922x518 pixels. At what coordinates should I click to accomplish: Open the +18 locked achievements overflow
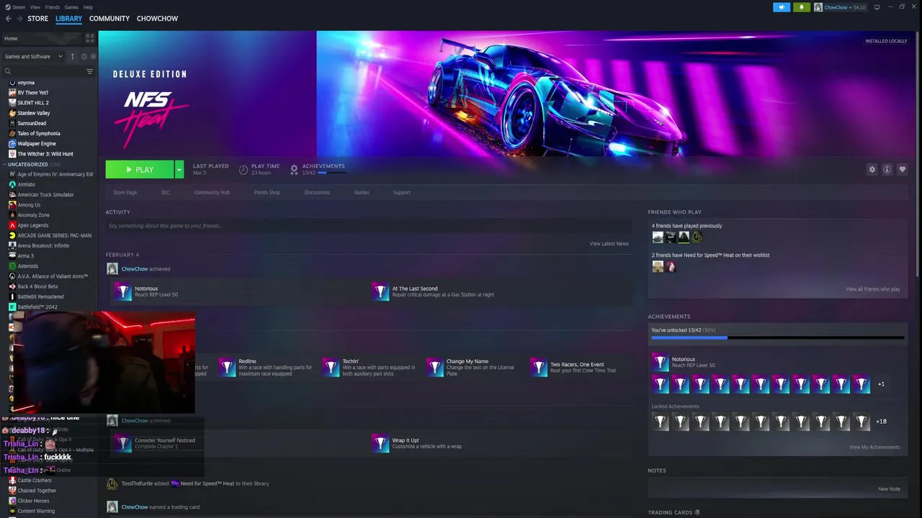point(881,422)
